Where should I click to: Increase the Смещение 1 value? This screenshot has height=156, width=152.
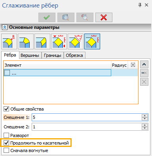pyautogui.click(x=145, y=116)
